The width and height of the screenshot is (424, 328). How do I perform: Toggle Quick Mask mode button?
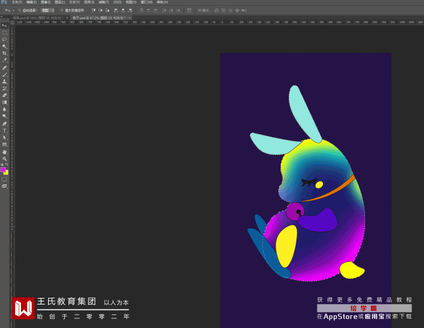coord(4,179)
